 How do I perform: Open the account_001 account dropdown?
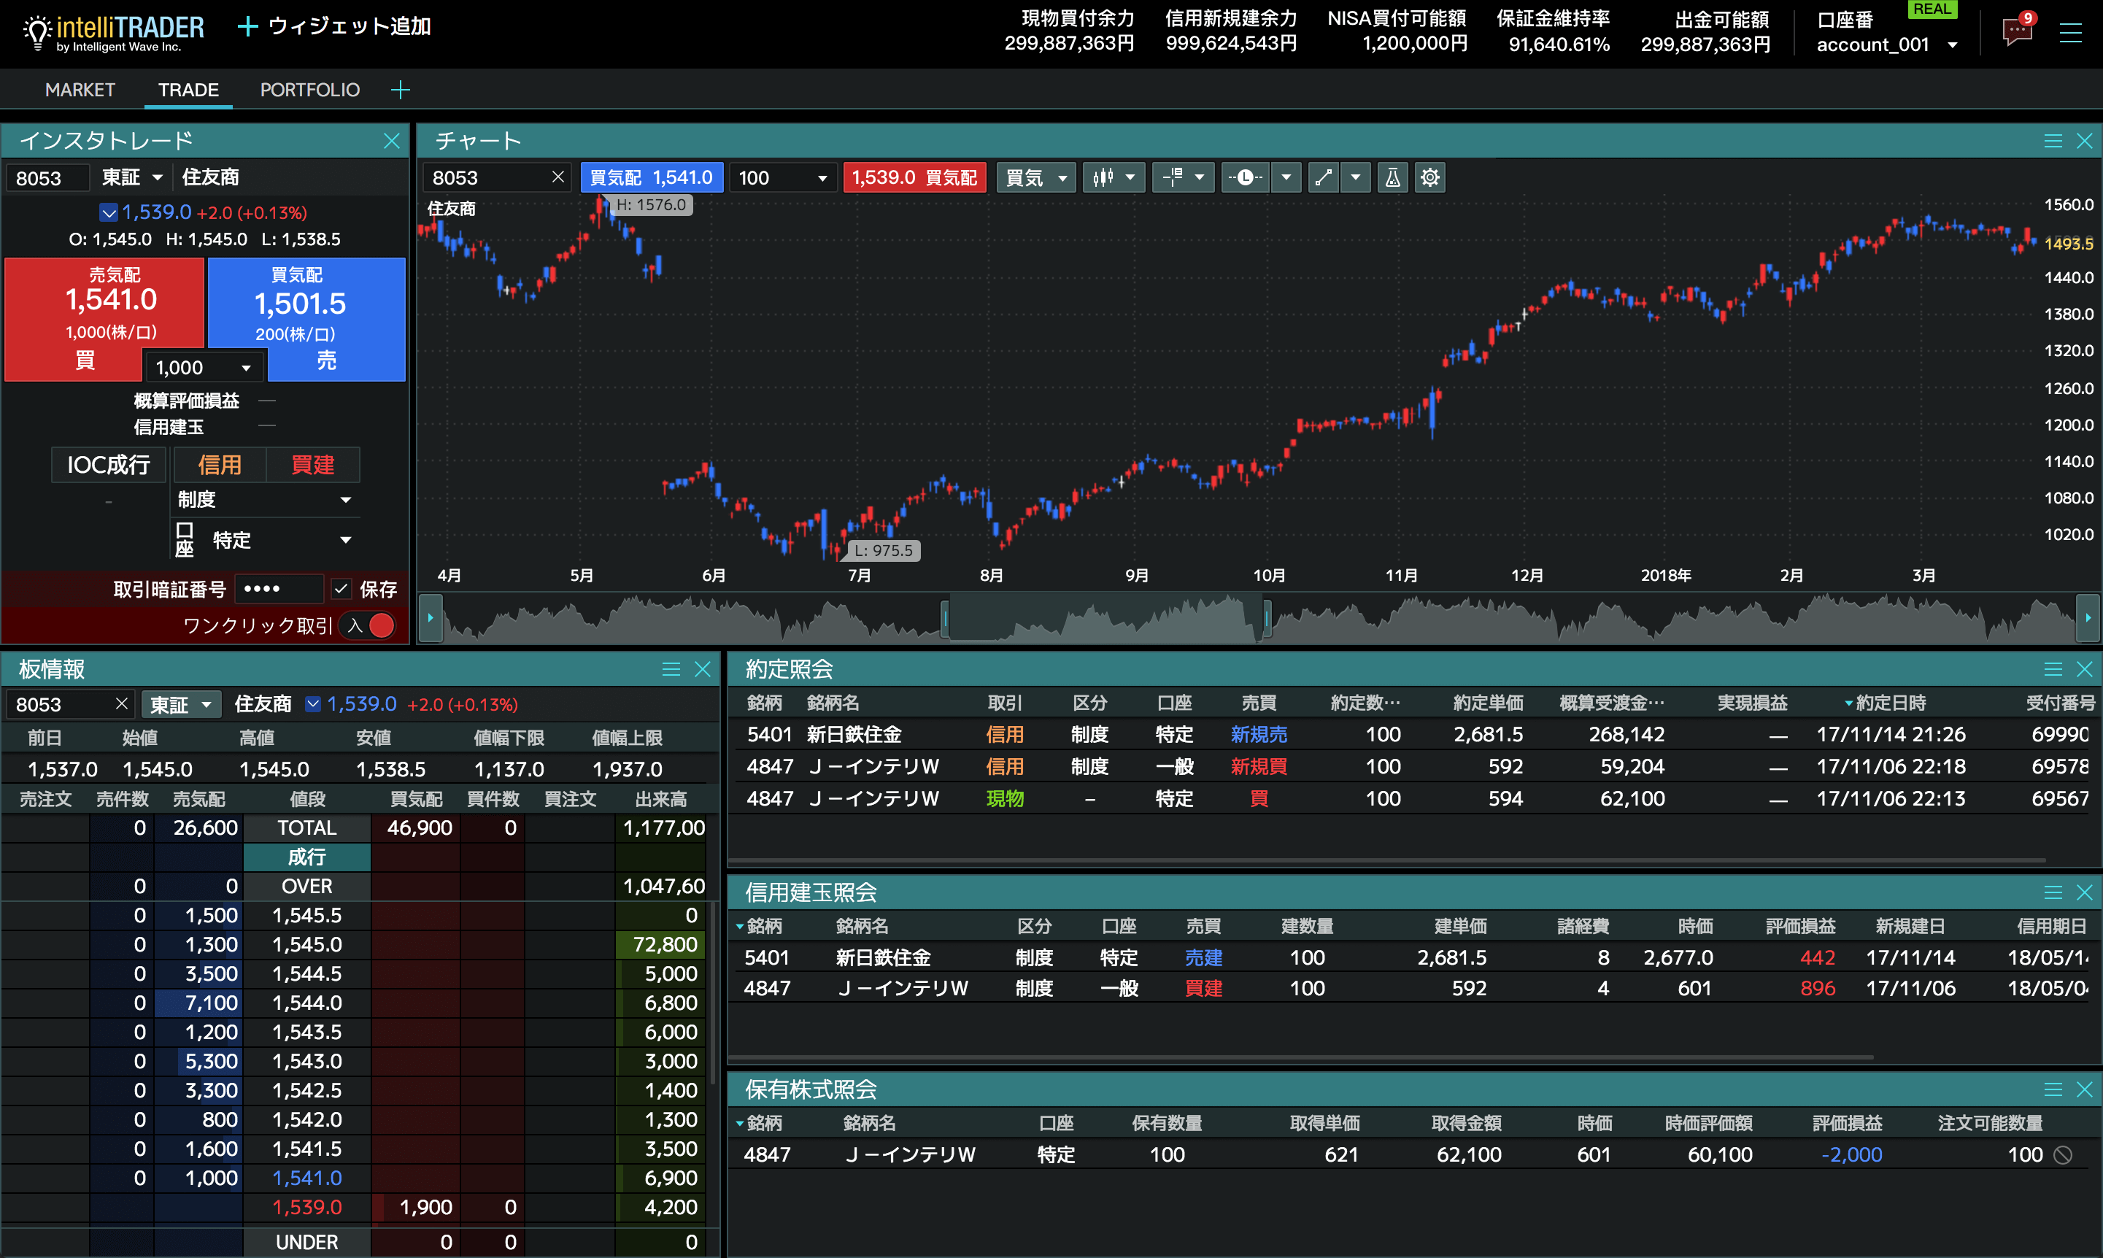1887,45
